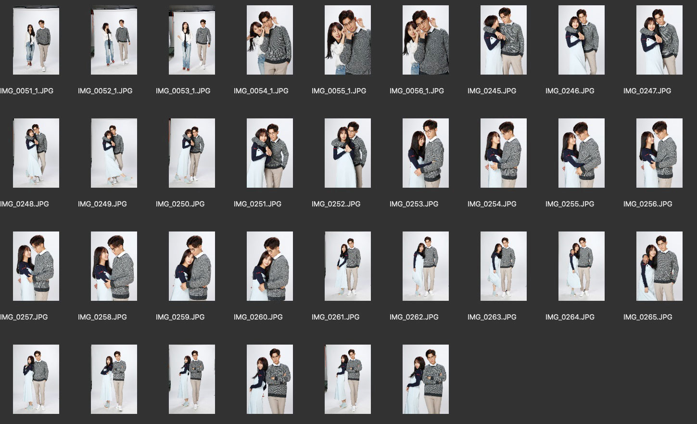This screenshot has height=424, width=697.
Task: Select the IMG_0248.JPG thumbnail
Action: [36, 153]
